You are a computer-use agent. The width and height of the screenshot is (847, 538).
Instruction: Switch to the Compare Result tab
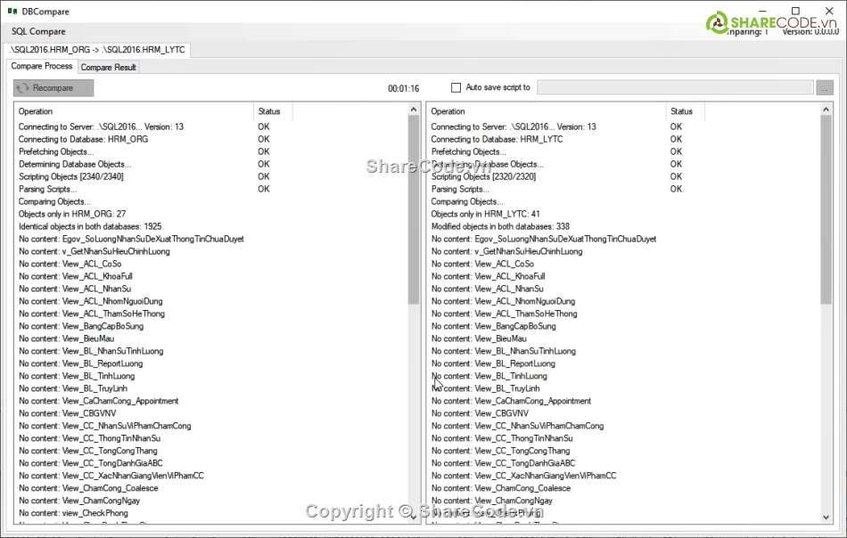[x=108, y=68]
